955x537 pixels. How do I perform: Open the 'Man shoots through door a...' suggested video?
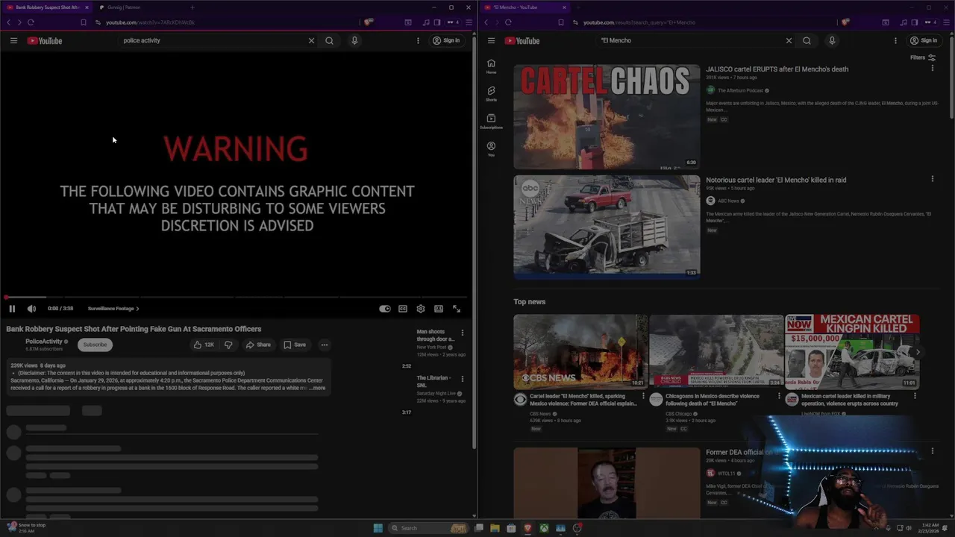434,335
